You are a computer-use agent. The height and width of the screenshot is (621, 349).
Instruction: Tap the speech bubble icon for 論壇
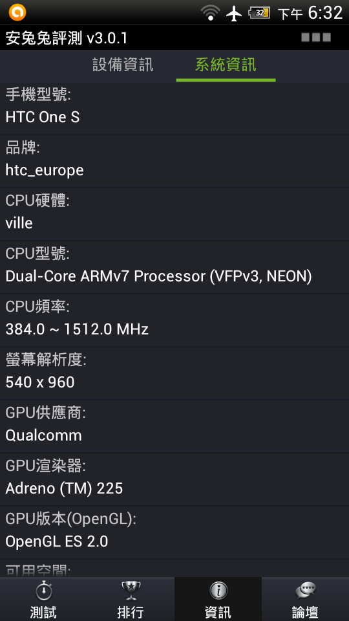point(306,591)
